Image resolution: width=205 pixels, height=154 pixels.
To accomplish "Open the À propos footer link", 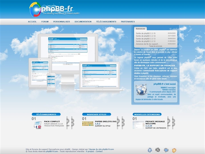I will (90, 151).
